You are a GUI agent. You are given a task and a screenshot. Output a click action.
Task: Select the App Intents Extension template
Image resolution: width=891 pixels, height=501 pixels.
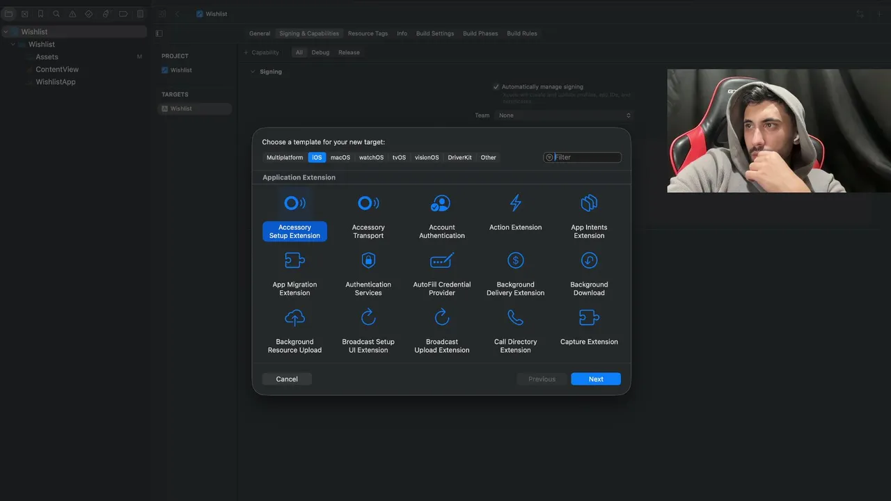pos(589,216)
